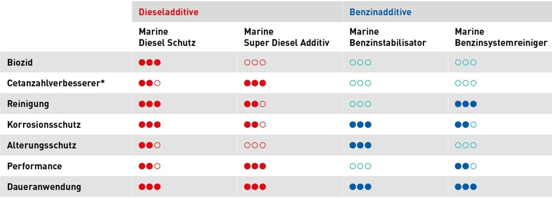
Task: Open the Marine Super Diesel Additiv heading
Action: 286,37
